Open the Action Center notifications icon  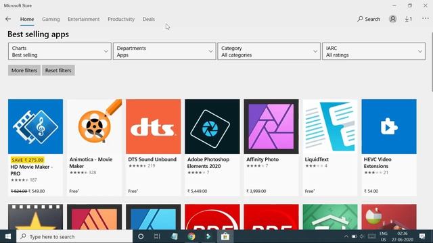click(422, 236)
